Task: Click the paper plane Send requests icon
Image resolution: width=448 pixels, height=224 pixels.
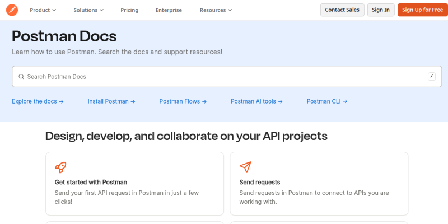Action: coord(245,167)
